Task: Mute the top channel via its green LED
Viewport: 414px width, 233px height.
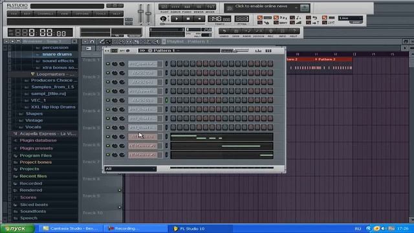Action: (x=108, y=63)
